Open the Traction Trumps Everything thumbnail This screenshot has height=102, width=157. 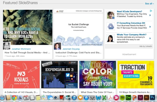136,75
